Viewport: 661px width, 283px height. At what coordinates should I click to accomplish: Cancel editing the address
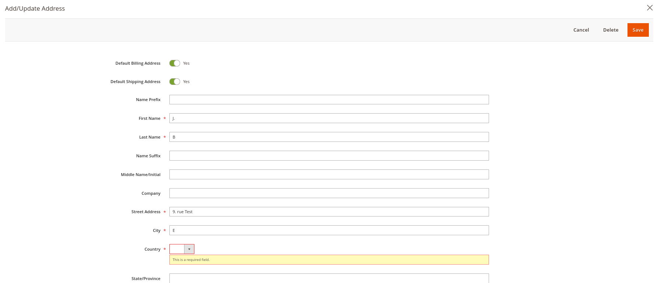pos(581,30)
